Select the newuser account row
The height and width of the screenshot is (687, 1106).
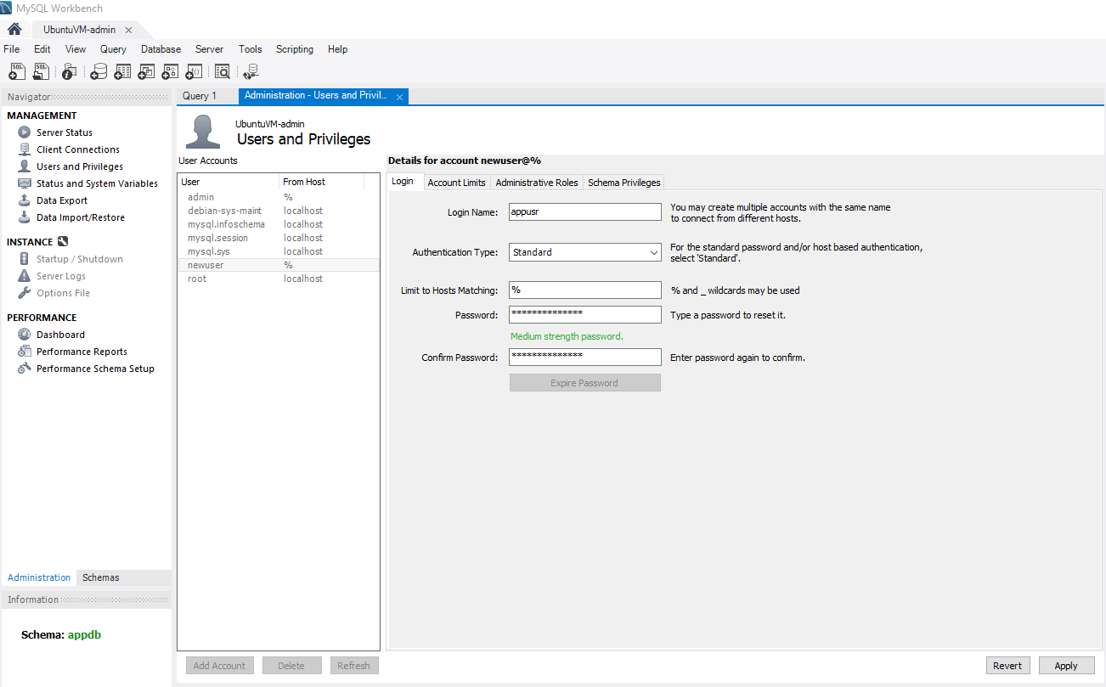pos(279,265)
